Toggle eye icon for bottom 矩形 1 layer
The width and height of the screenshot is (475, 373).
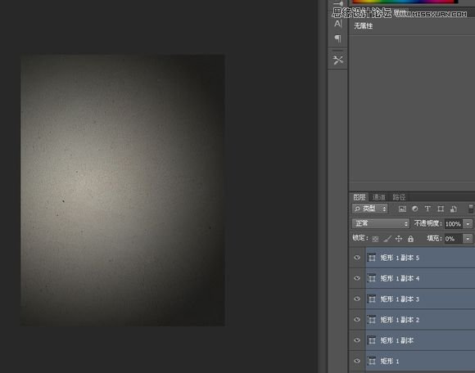tap(357, 361)
